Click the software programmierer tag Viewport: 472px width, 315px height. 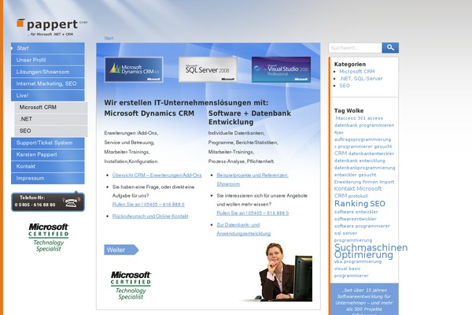tap(362, 226)
